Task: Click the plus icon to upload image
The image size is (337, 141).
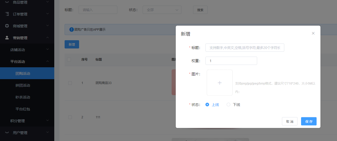Action: pyautogui.click(x=219, y=83)
